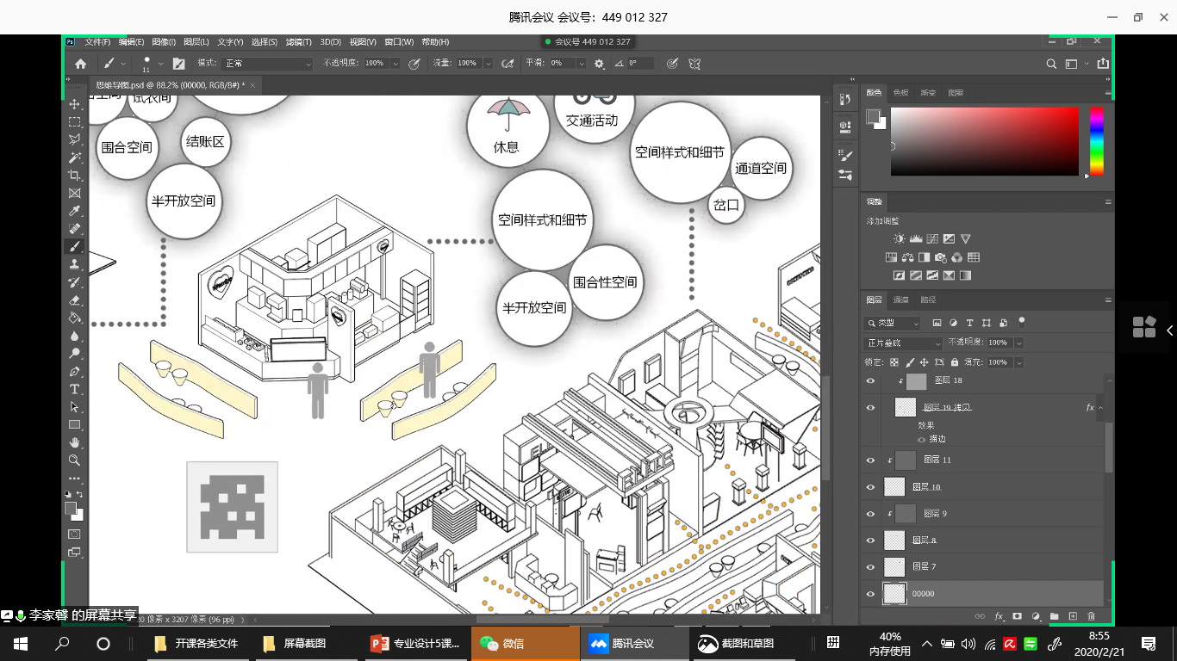Select the Brush tool in left toolbar
This screenshot has width=1177, height=661.
[x=75, y=246]
